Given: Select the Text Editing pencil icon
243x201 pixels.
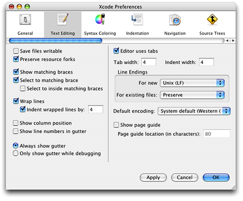Looking at the screenshot, I should pyautogui.click(x=62, y=19).
